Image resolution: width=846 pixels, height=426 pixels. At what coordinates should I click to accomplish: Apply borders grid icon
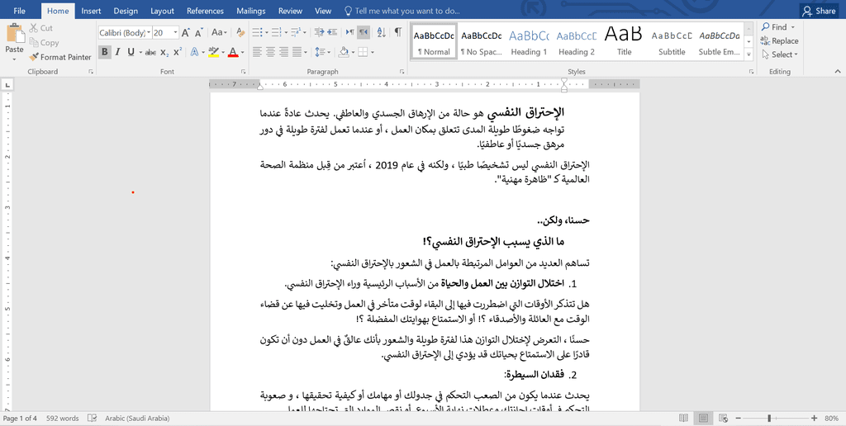[363, 52]
